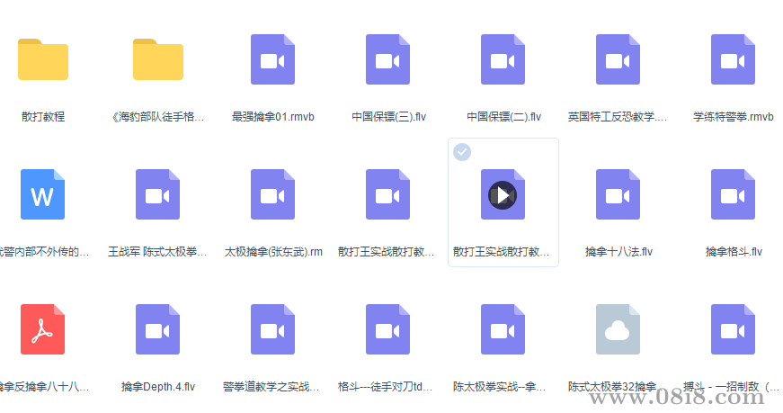Click the file name 中国保镖(三).flv
The image size is (783, 413).
coord(388,117)
